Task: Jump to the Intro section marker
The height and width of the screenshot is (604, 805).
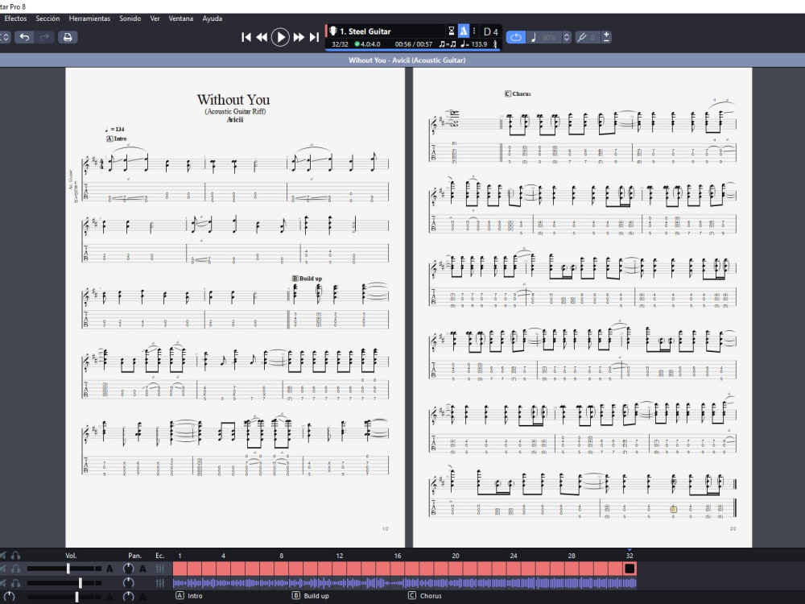Action: (189, 596)
